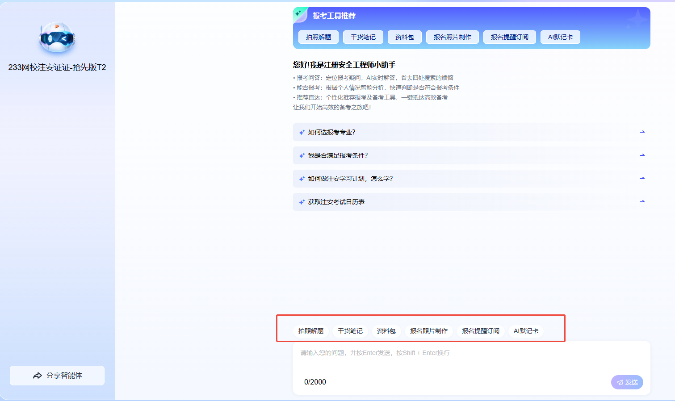Click the robot avatar icon in sidebar
Screen dimensions: 675x401
57,38
